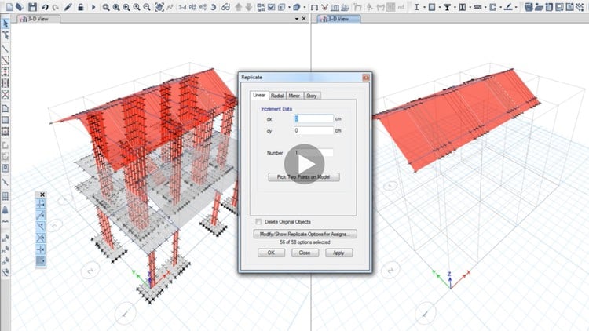The image size is (589, 331).
Task: Click the Run Analysis play arrow
Action: 93,7
